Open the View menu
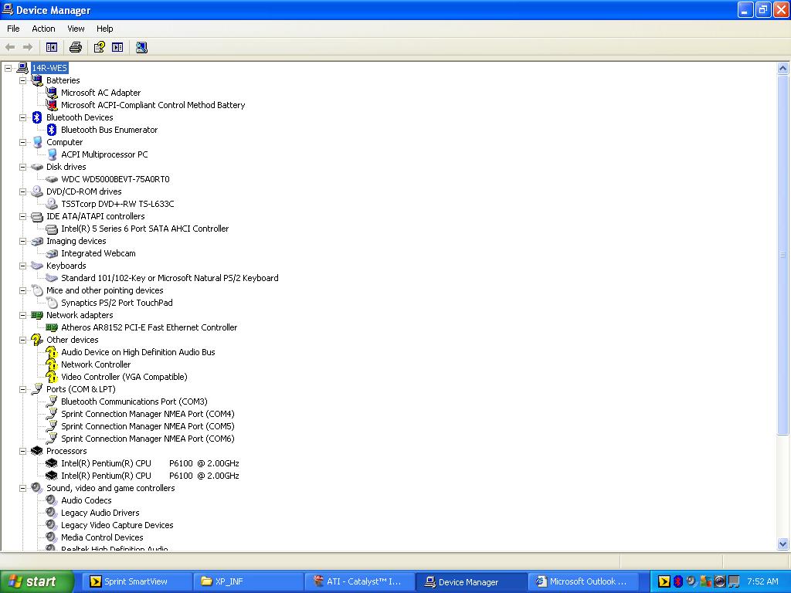The width and height of the screenshot is (791, 593). point(76,29)
